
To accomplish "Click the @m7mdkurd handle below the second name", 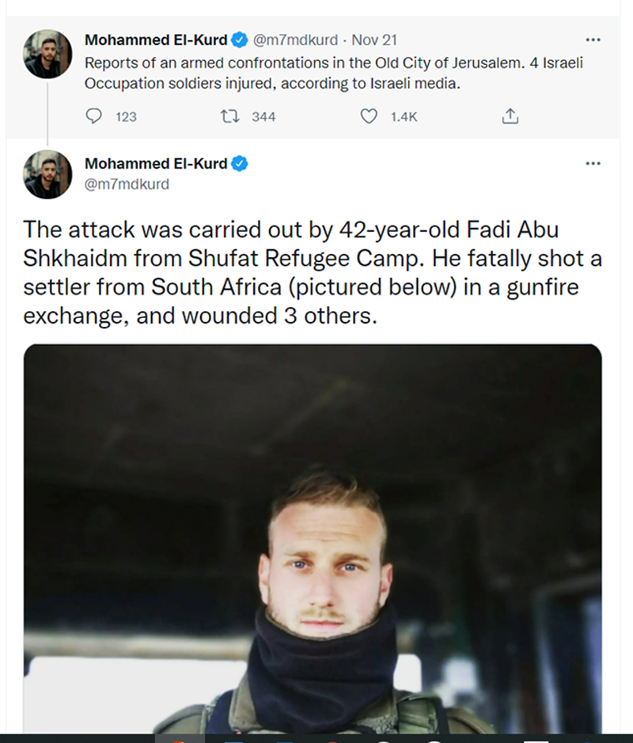I will [127, 184].
